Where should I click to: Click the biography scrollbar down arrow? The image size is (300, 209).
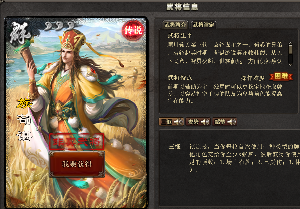coord(291,65)
